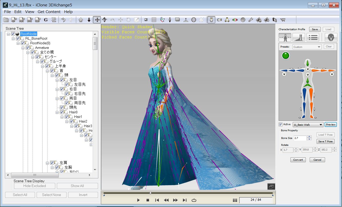Screen dimensions: 342x207
Task: Click the export to iClone icon
Action: pyautogui.click(x=14, y=20)
